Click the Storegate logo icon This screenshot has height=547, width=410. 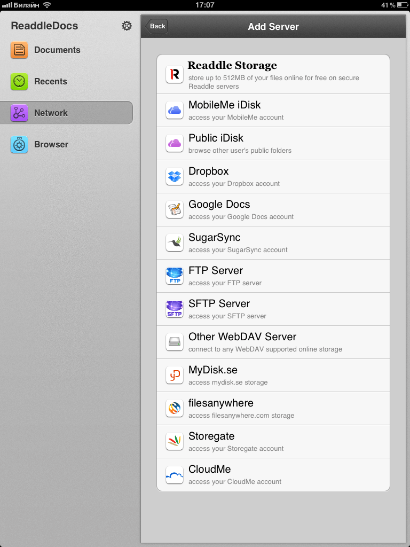tap(175, 442)
